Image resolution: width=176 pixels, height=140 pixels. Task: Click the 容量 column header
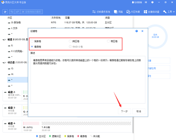pyautogui.click(x=68, y=18)
